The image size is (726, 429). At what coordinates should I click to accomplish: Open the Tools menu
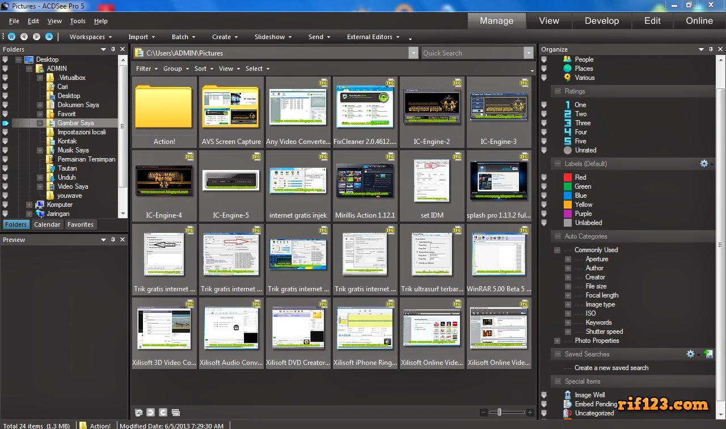click(78, 21)
